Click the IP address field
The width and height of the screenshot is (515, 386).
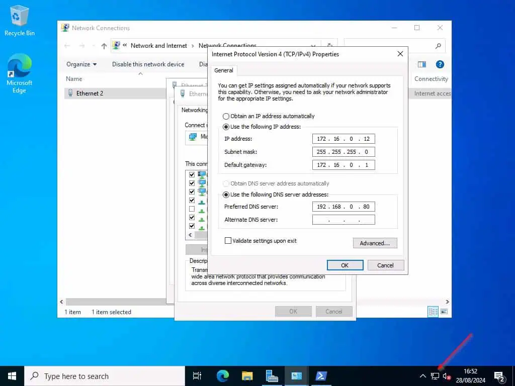point(344,139)
